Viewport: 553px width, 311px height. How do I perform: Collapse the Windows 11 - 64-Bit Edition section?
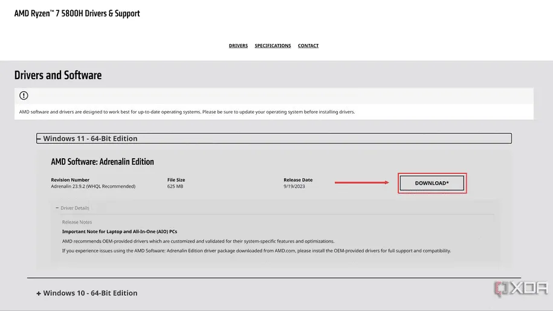tap(40, 139)
